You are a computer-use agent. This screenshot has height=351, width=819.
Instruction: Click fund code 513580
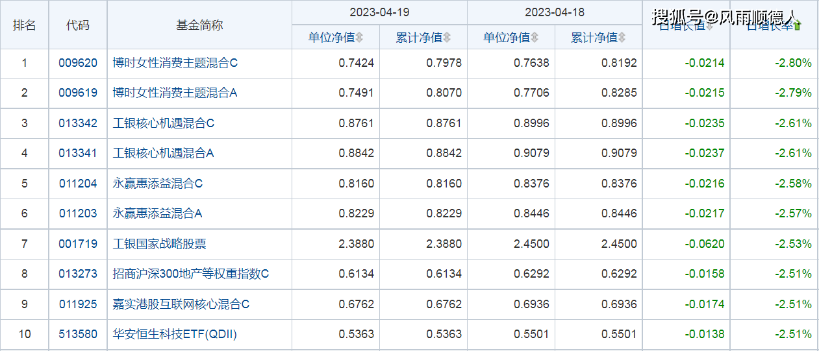click(78, 334)
